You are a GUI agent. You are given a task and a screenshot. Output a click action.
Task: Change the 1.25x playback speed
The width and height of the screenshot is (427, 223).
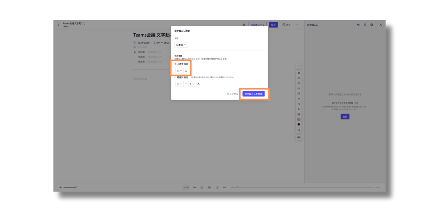point(186,187)
